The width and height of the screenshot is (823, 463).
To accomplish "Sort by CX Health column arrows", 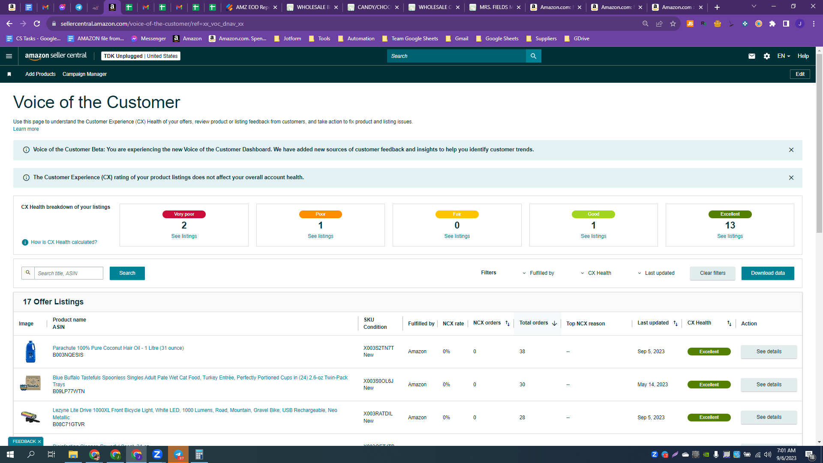I will pos(729,324).
